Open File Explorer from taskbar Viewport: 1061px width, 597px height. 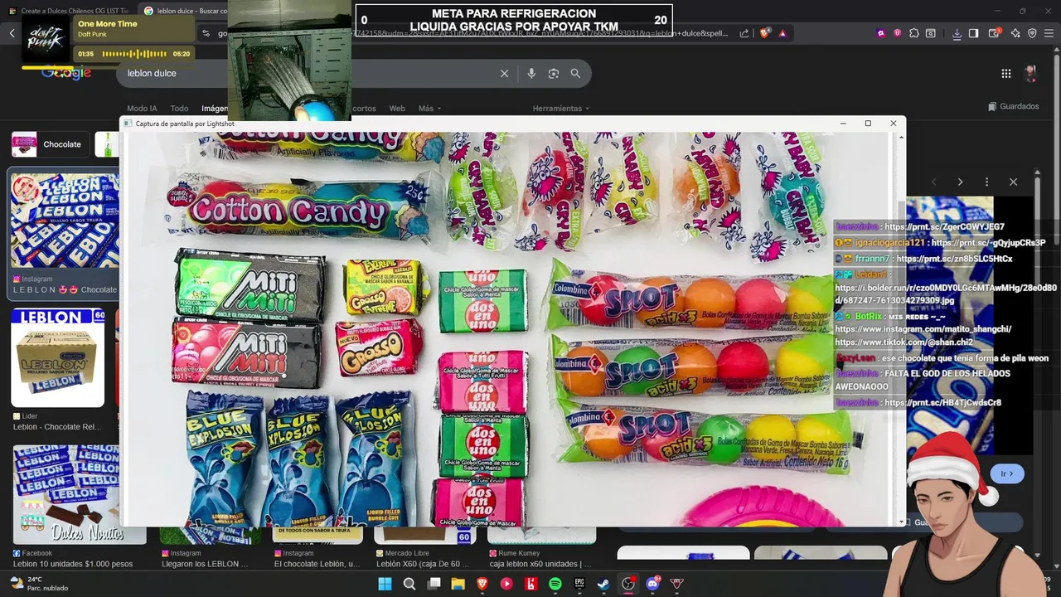tap(458, 584)
